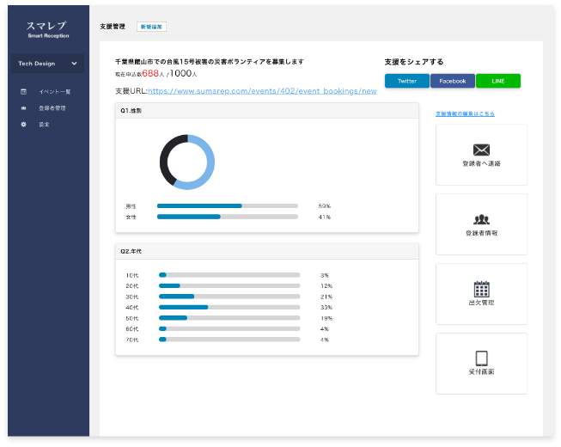The width and height of the screenshot is (561, 447).
Task: Click the registrant management icon
Action: tap(23, 108)
